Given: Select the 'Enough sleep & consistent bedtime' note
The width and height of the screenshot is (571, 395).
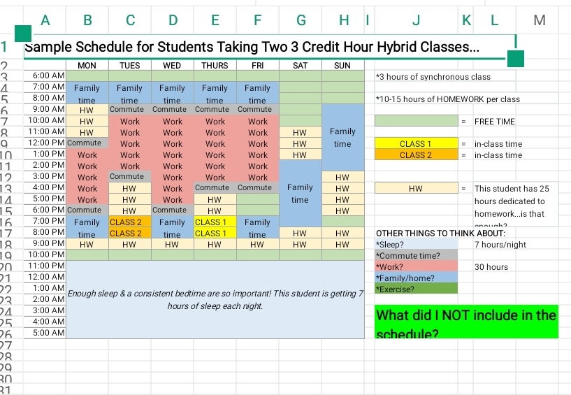Looking at the screenshot, I should pyautogui.click(x=215, y=299).
